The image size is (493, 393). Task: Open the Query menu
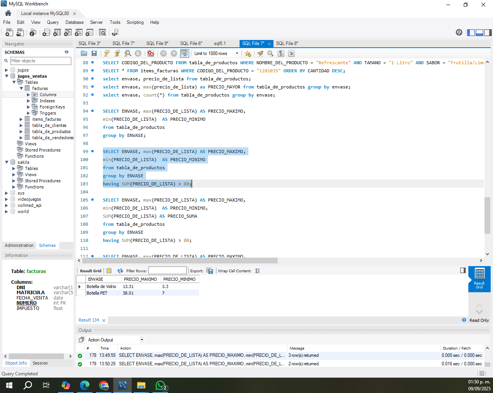tap(53, 22)
